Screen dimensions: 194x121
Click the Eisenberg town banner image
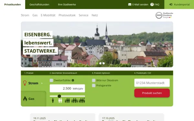coord(97,44)
